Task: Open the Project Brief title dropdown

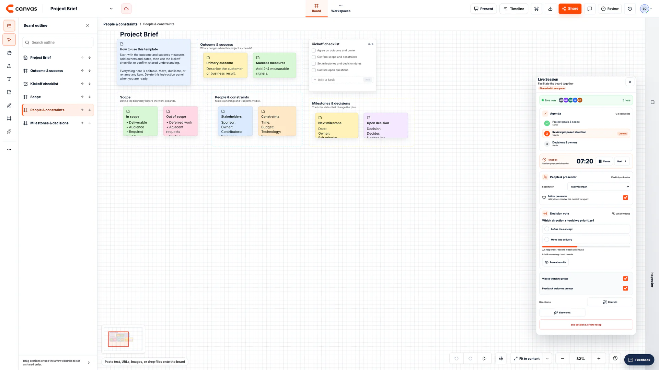Action: (111, 9)
